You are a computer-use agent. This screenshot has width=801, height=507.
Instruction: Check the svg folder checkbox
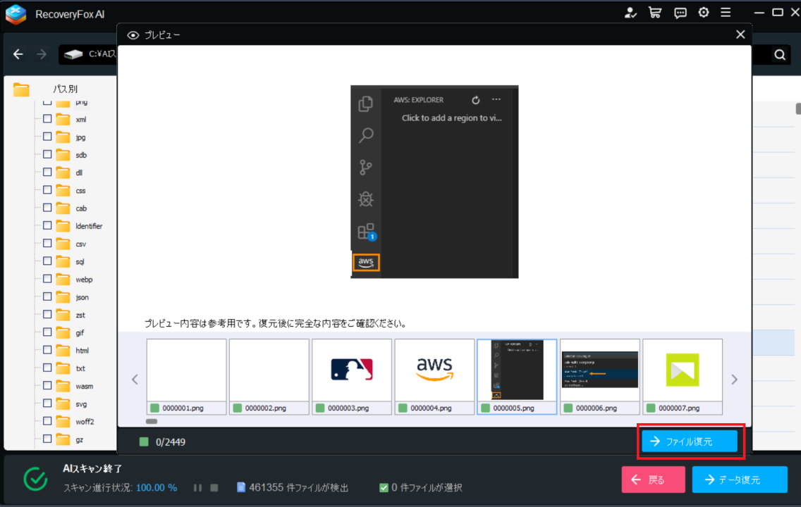47,403
